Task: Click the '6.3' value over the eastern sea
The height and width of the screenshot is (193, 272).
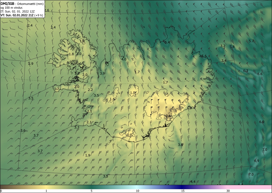Action: 246,71
